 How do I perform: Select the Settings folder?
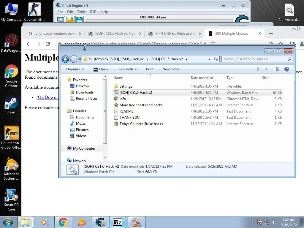click(x=126, y=86)
